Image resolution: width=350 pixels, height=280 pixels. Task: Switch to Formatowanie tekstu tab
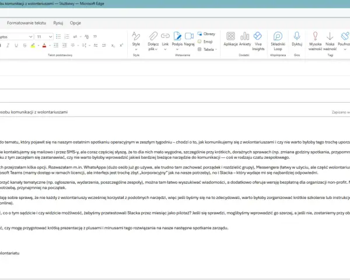pos(27,23)
